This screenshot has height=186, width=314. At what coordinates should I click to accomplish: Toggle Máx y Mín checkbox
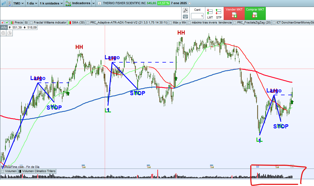(170, 23)
